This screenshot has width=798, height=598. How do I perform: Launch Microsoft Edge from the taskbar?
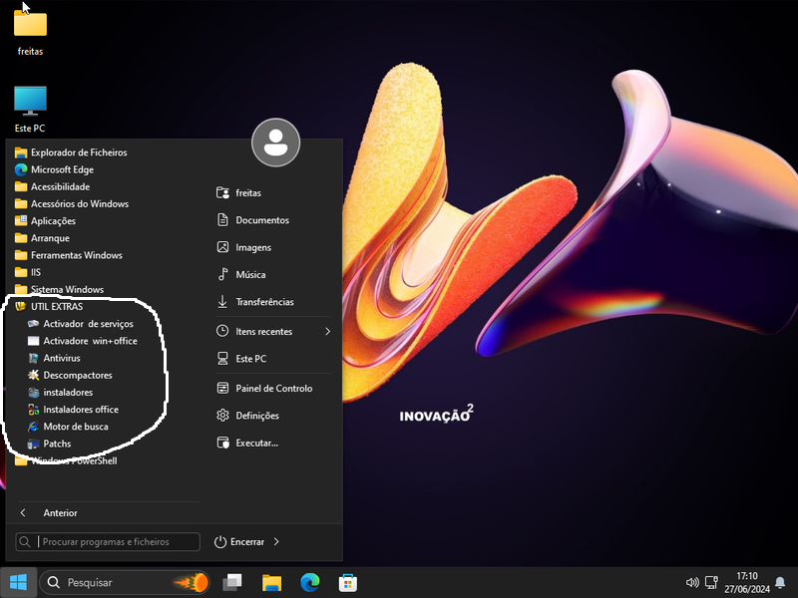pyautogui.click(x=310, y=582)
